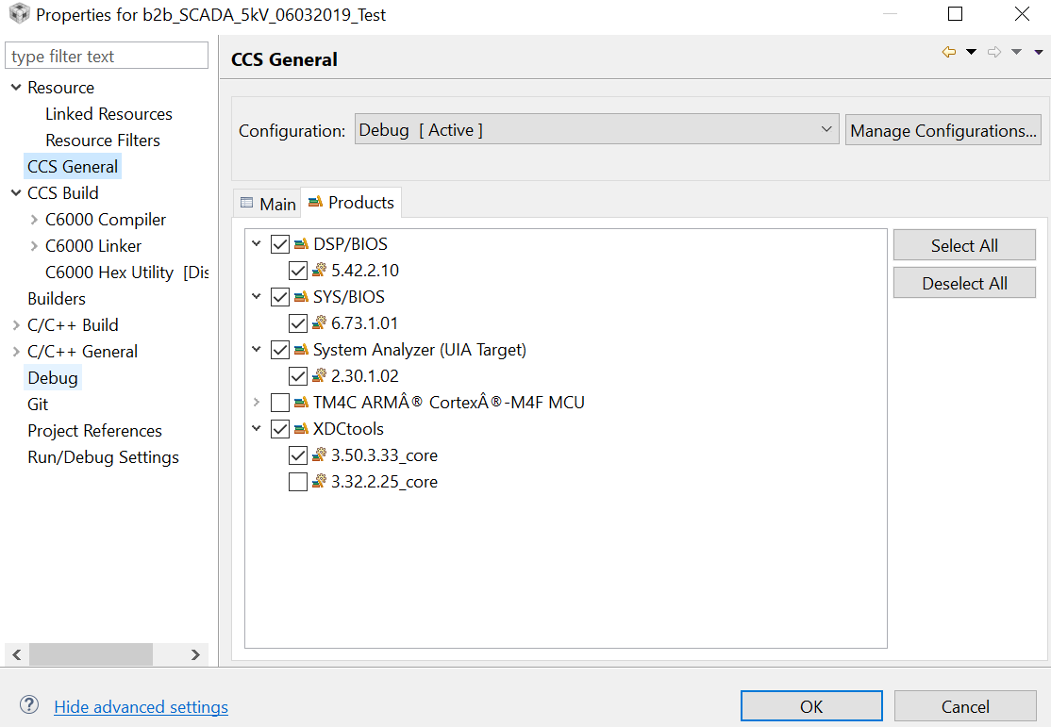Enable the TM4C ARM Cortex-M4F MCU product
This screenshot has height=727, width=1051.
point(278,402)
